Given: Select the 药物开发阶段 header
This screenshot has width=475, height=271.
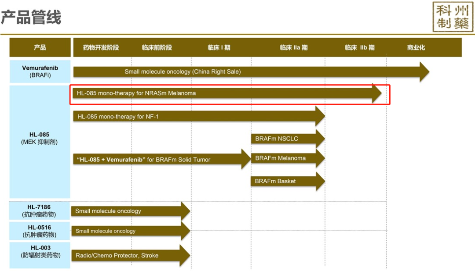Looking at the screenshot, I should pos(101,47).
